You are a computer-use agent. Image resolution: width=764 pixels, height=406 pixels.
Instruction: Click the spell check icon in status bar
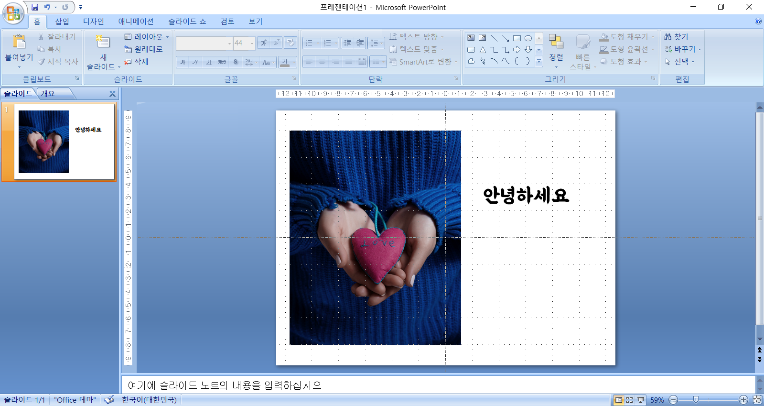[x=109, y=400]
